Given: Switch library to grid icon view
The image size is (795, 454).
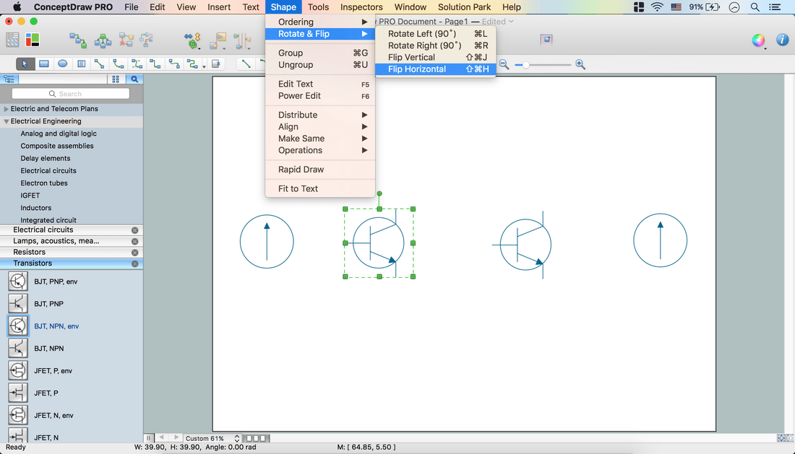Looking at the screenshot, I should [116, 79].
